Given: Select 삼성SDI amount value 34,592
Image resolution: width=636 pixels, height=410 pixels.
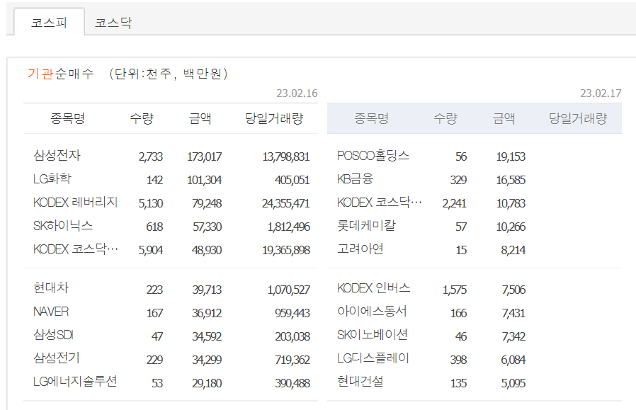Looking at the screenshot, I should click(x=207, y=336).
